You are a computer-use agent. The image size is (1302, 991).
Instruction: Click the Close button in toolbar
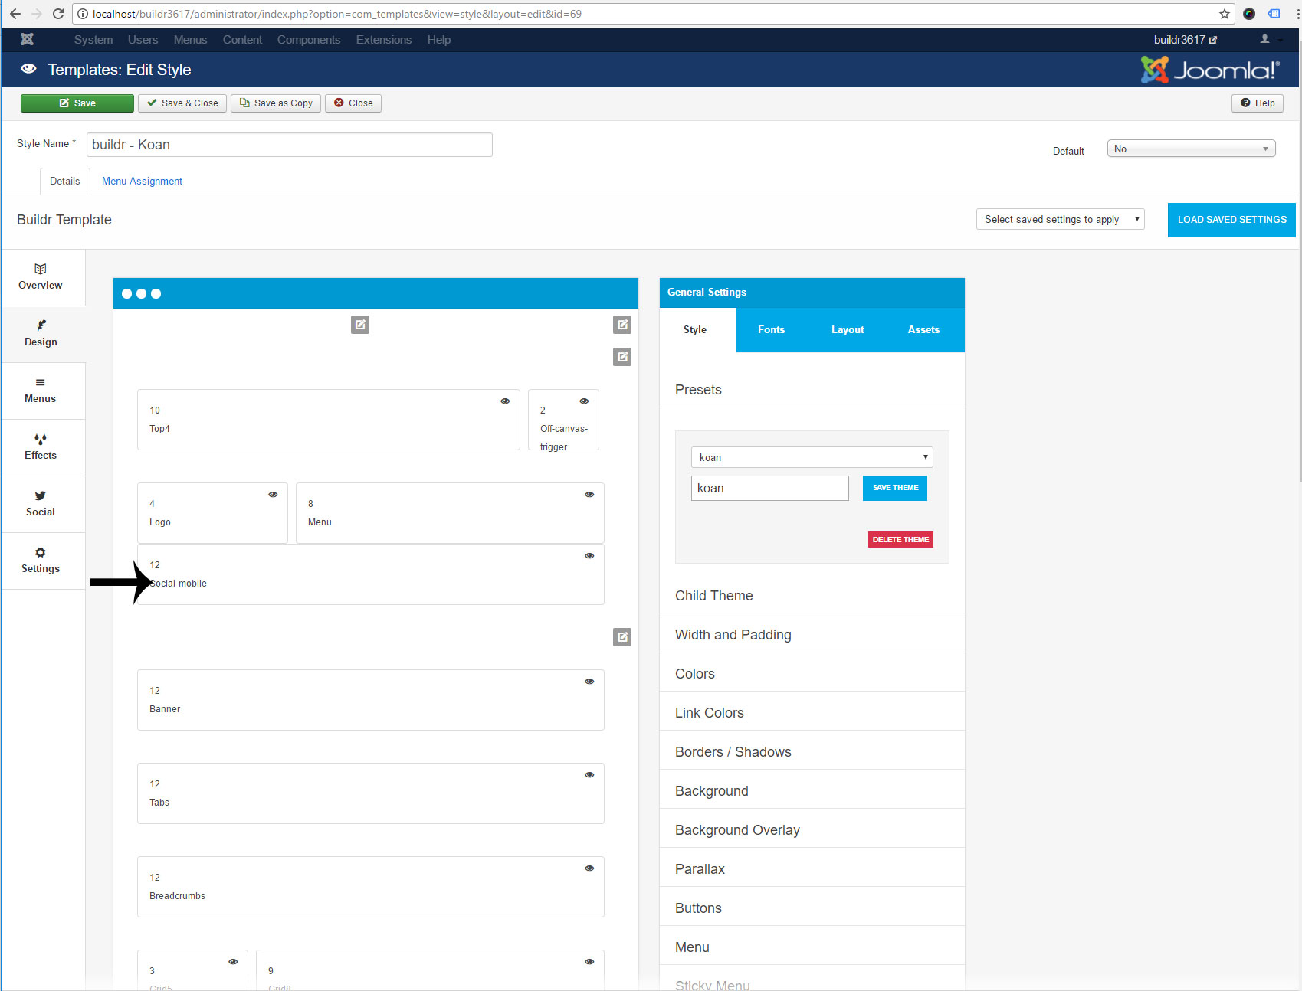pyautogui.click(x=353, y=103)
